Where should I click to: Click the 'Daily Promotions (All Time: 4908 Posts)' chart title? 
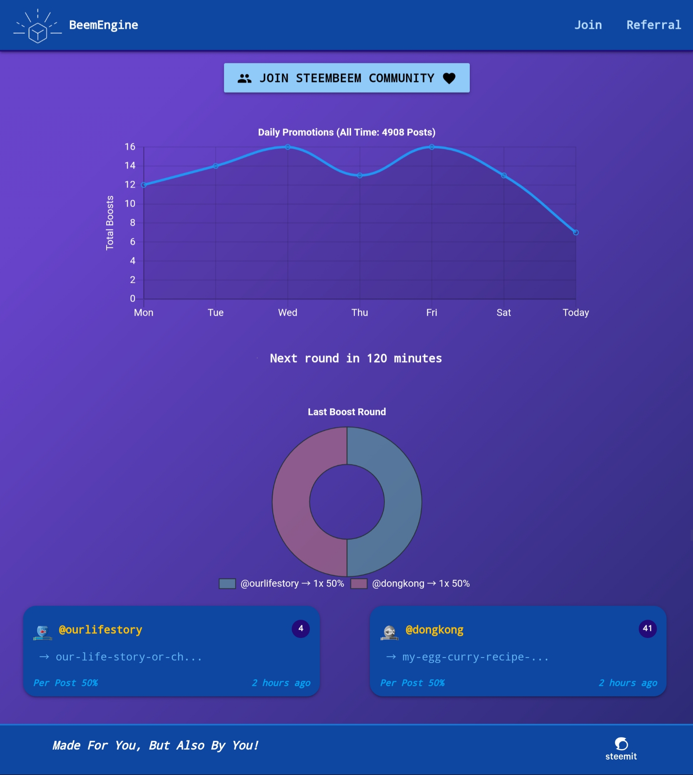pos(346,132)
